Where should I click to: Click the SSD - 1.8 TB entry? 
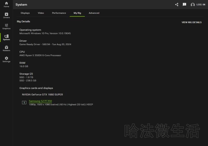tap(26, 77)
